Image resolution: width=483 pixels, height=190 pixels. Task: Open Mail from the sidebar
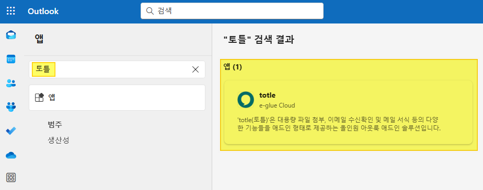[11, 35]
